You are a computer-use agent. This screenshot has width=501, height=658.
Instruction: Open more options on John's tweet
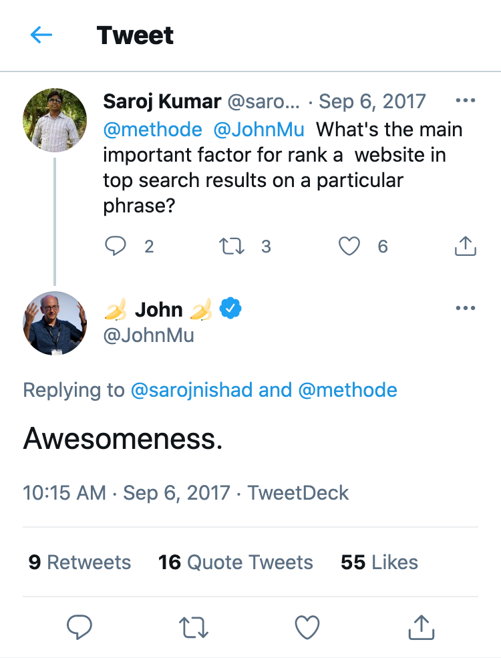pos(465,308)
